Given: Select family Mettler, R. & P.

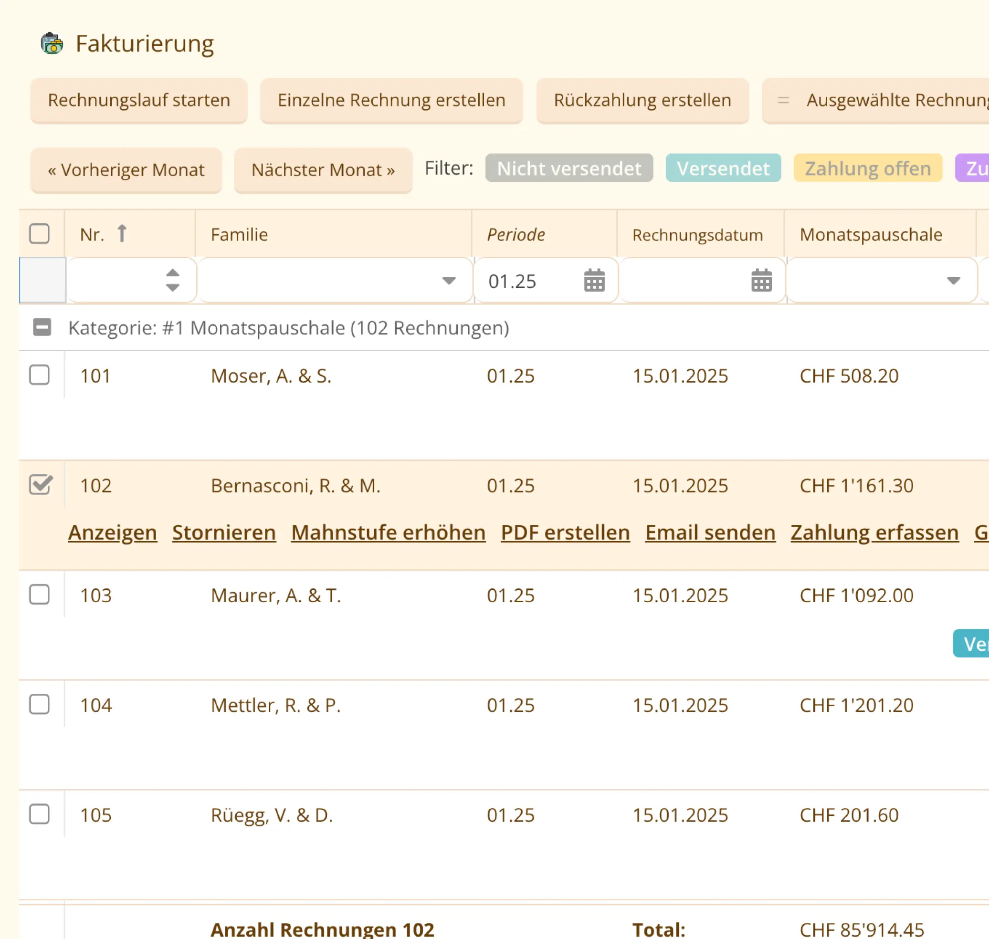Looking at the screenshot, I should (x=275, y=705).
